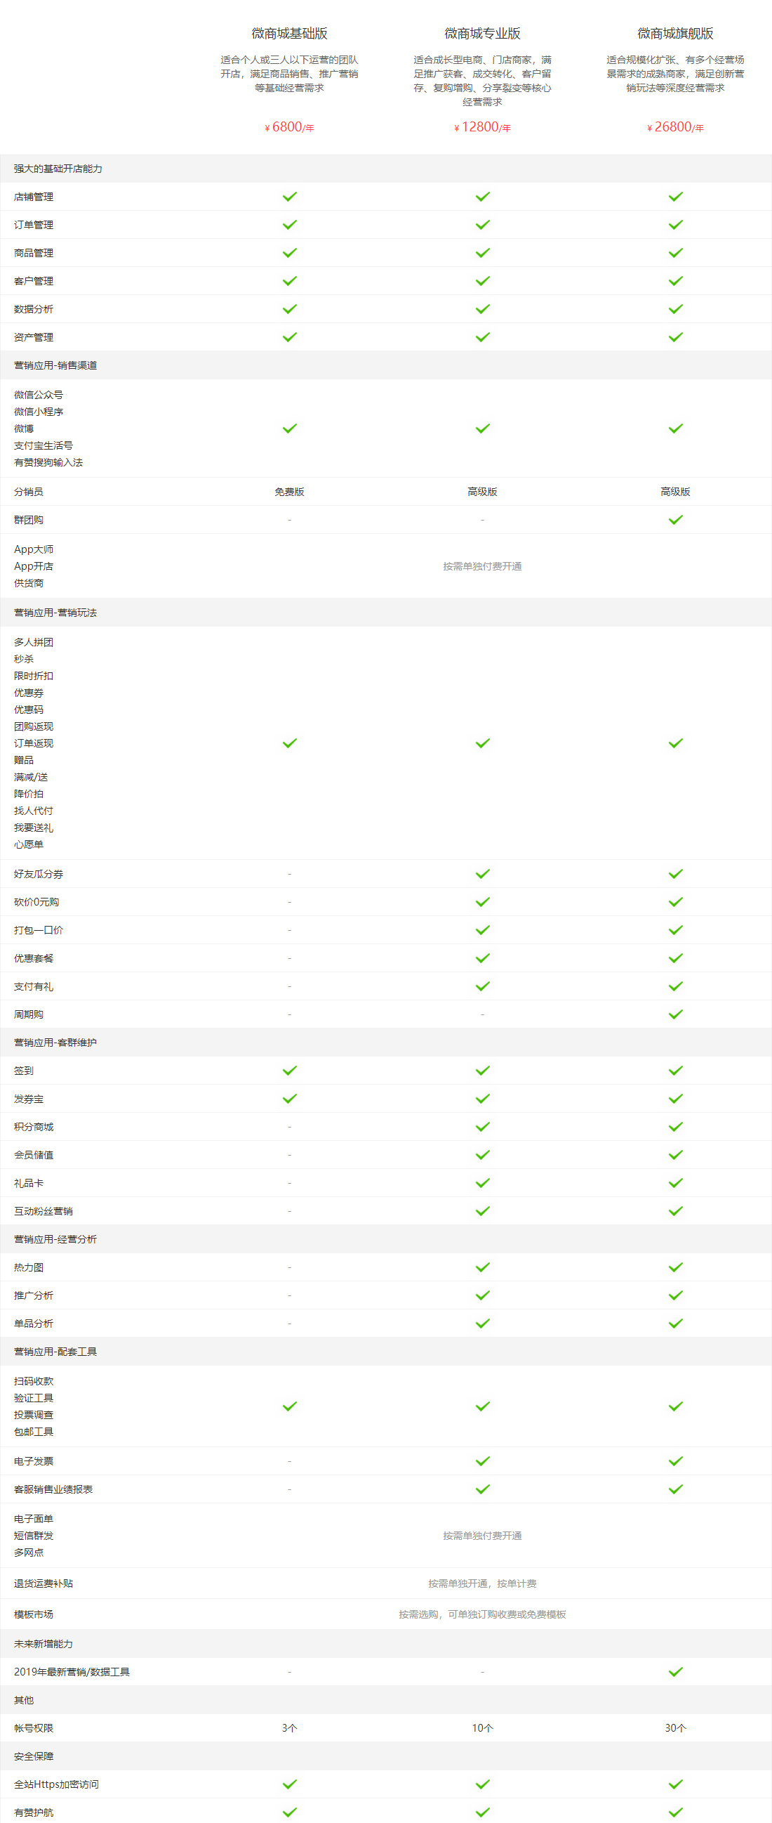Click the 退货运费补贴 feature label
The height and width of the screenshot is (1823, 772).
click(x=43, y=1583)
